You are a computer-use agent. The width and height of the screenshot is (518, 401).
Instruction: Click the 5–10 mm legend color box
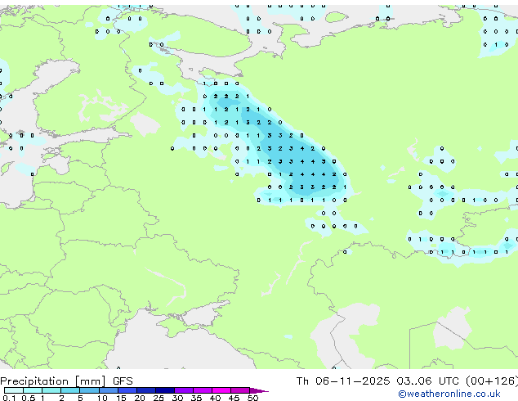pyautogui.click(x=89, y=390)
